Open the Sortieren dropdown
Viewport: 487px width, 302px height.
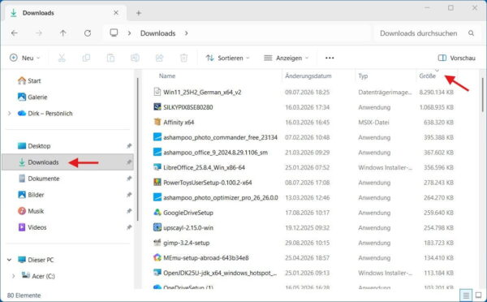(x=227, y=58)
